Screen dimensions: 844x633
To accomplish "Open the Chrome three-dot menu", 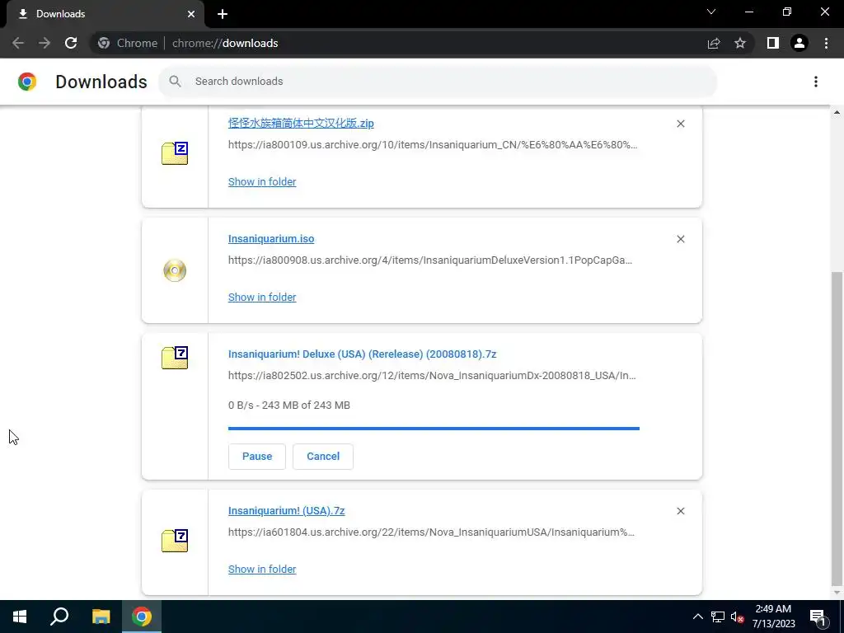I will pyautogui.click(x=826, y=43).
